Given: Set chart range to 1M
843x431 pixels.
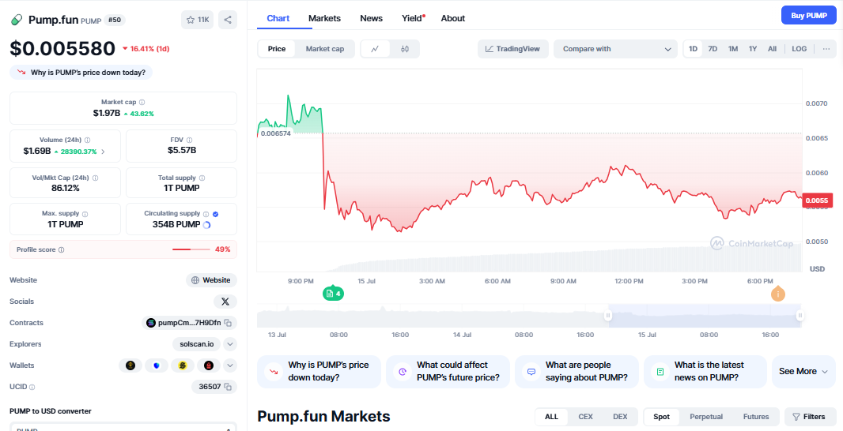Looking at the screenshot, I should click(x=733, y=49).
